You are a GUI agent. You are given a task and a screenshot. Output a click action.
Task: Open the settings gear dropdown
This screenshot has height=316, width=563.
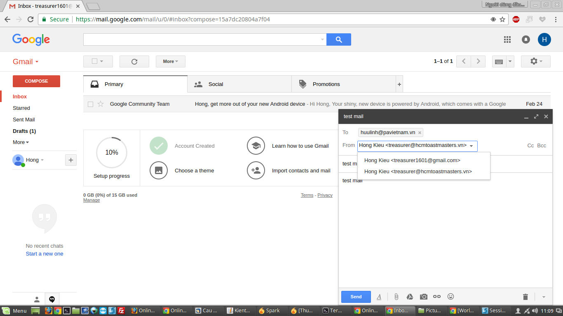pyautogui.click(x=536, y=61)
